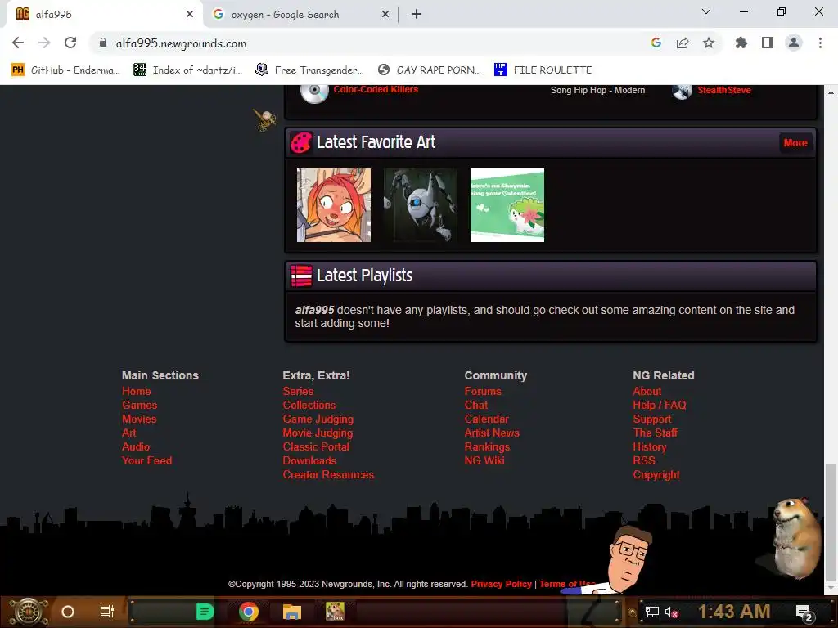The width and height of the screenshot is (838, 628).
Task: Open the Help / FAQ link
Action: pyautogui.click(x=660, y=405)
